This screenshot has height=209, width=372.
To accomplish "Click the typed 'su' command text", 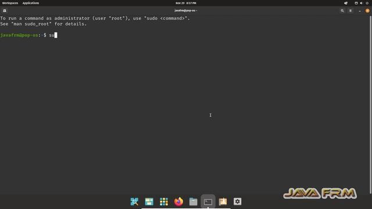I will pyautogui.click(x=52, y=35).
